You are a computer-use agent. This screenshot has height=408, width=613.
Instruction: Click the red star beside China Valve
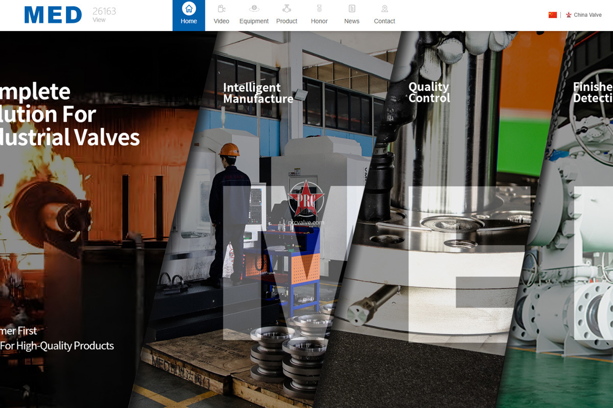pyautogui.click(x=569, y=15)
